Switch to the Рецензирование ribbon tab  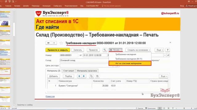pos(71,6)
